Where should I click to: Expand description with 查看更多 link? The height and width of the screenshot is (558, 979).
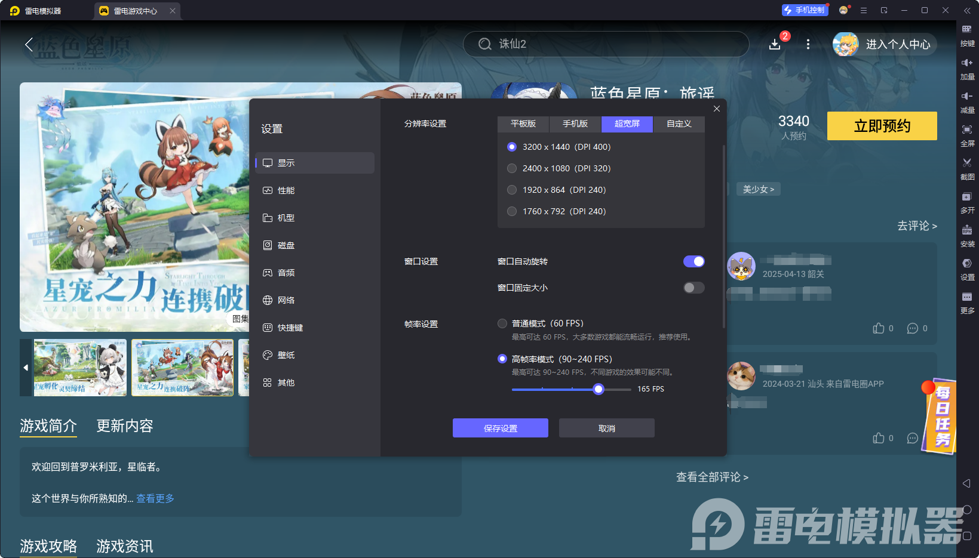pyautogui.click(x=155, y=498)
